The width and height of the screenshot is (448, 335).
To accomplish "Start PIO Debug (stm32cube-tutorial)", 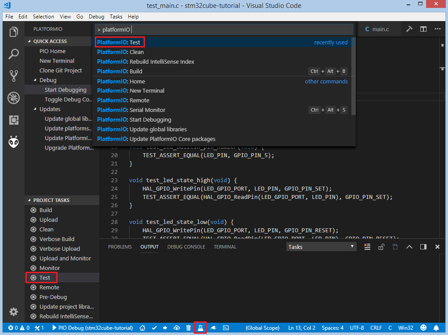I will (x=93, y=328).
